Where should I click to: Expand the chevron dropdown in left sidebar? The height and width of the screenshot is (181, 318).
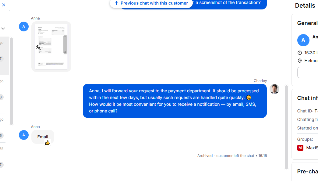pos(3,29)
